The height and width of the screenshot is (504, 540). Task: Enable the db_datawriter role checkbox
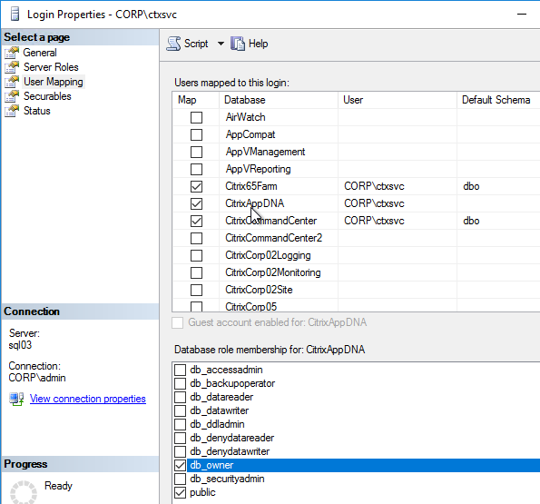click(180, 410)
